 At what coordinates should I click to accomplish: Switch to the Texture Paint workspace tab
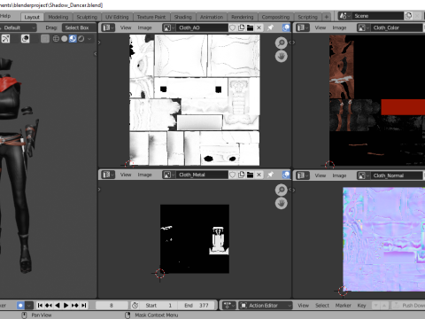(151, 17)
